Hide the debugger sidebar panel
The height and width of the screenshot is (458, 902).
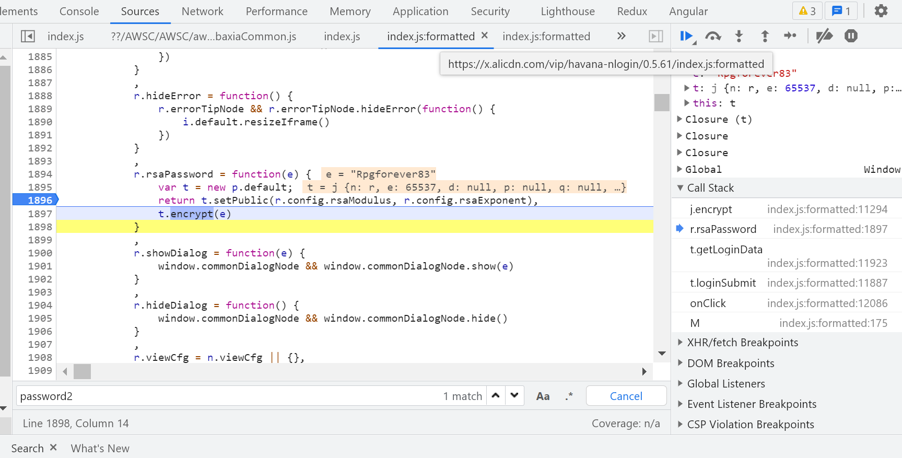(655, 36)
